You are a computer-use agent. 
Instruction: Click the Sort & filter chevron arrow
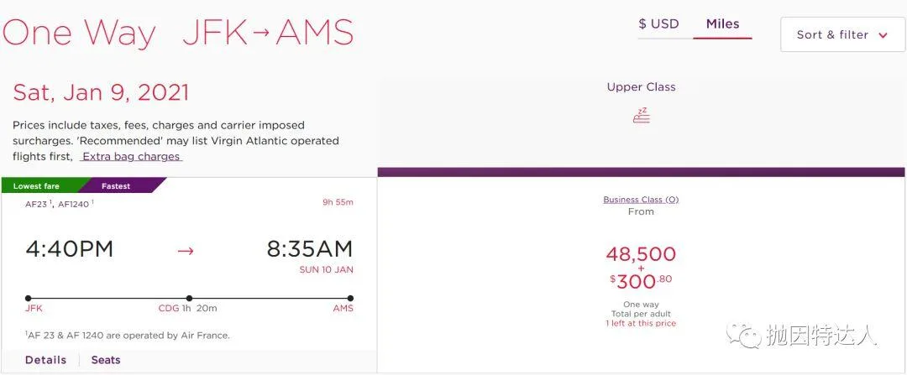[x=883, y=35]
